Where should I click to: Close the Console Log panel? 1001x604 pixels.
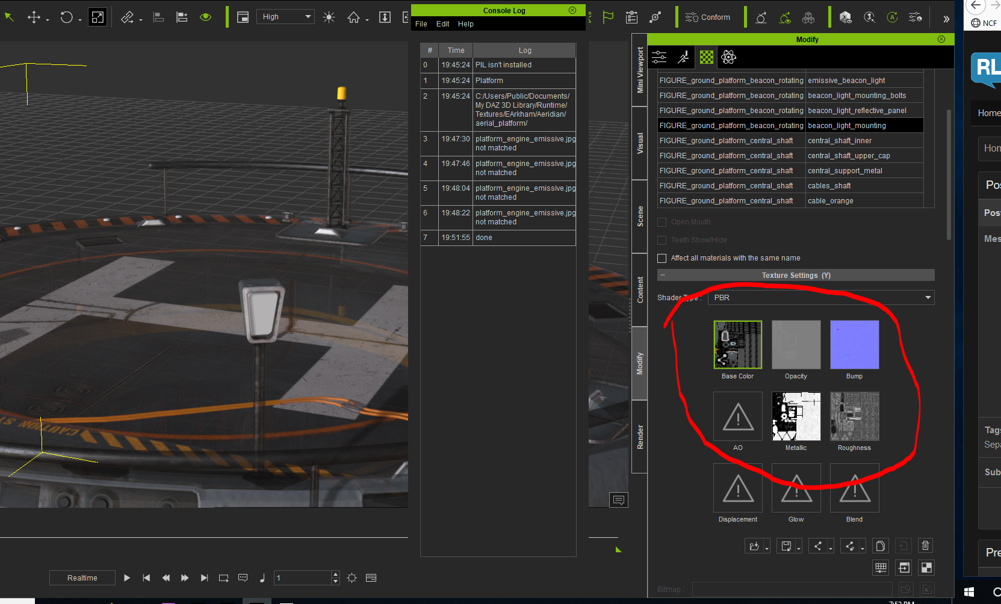click(x=572, y=10)
